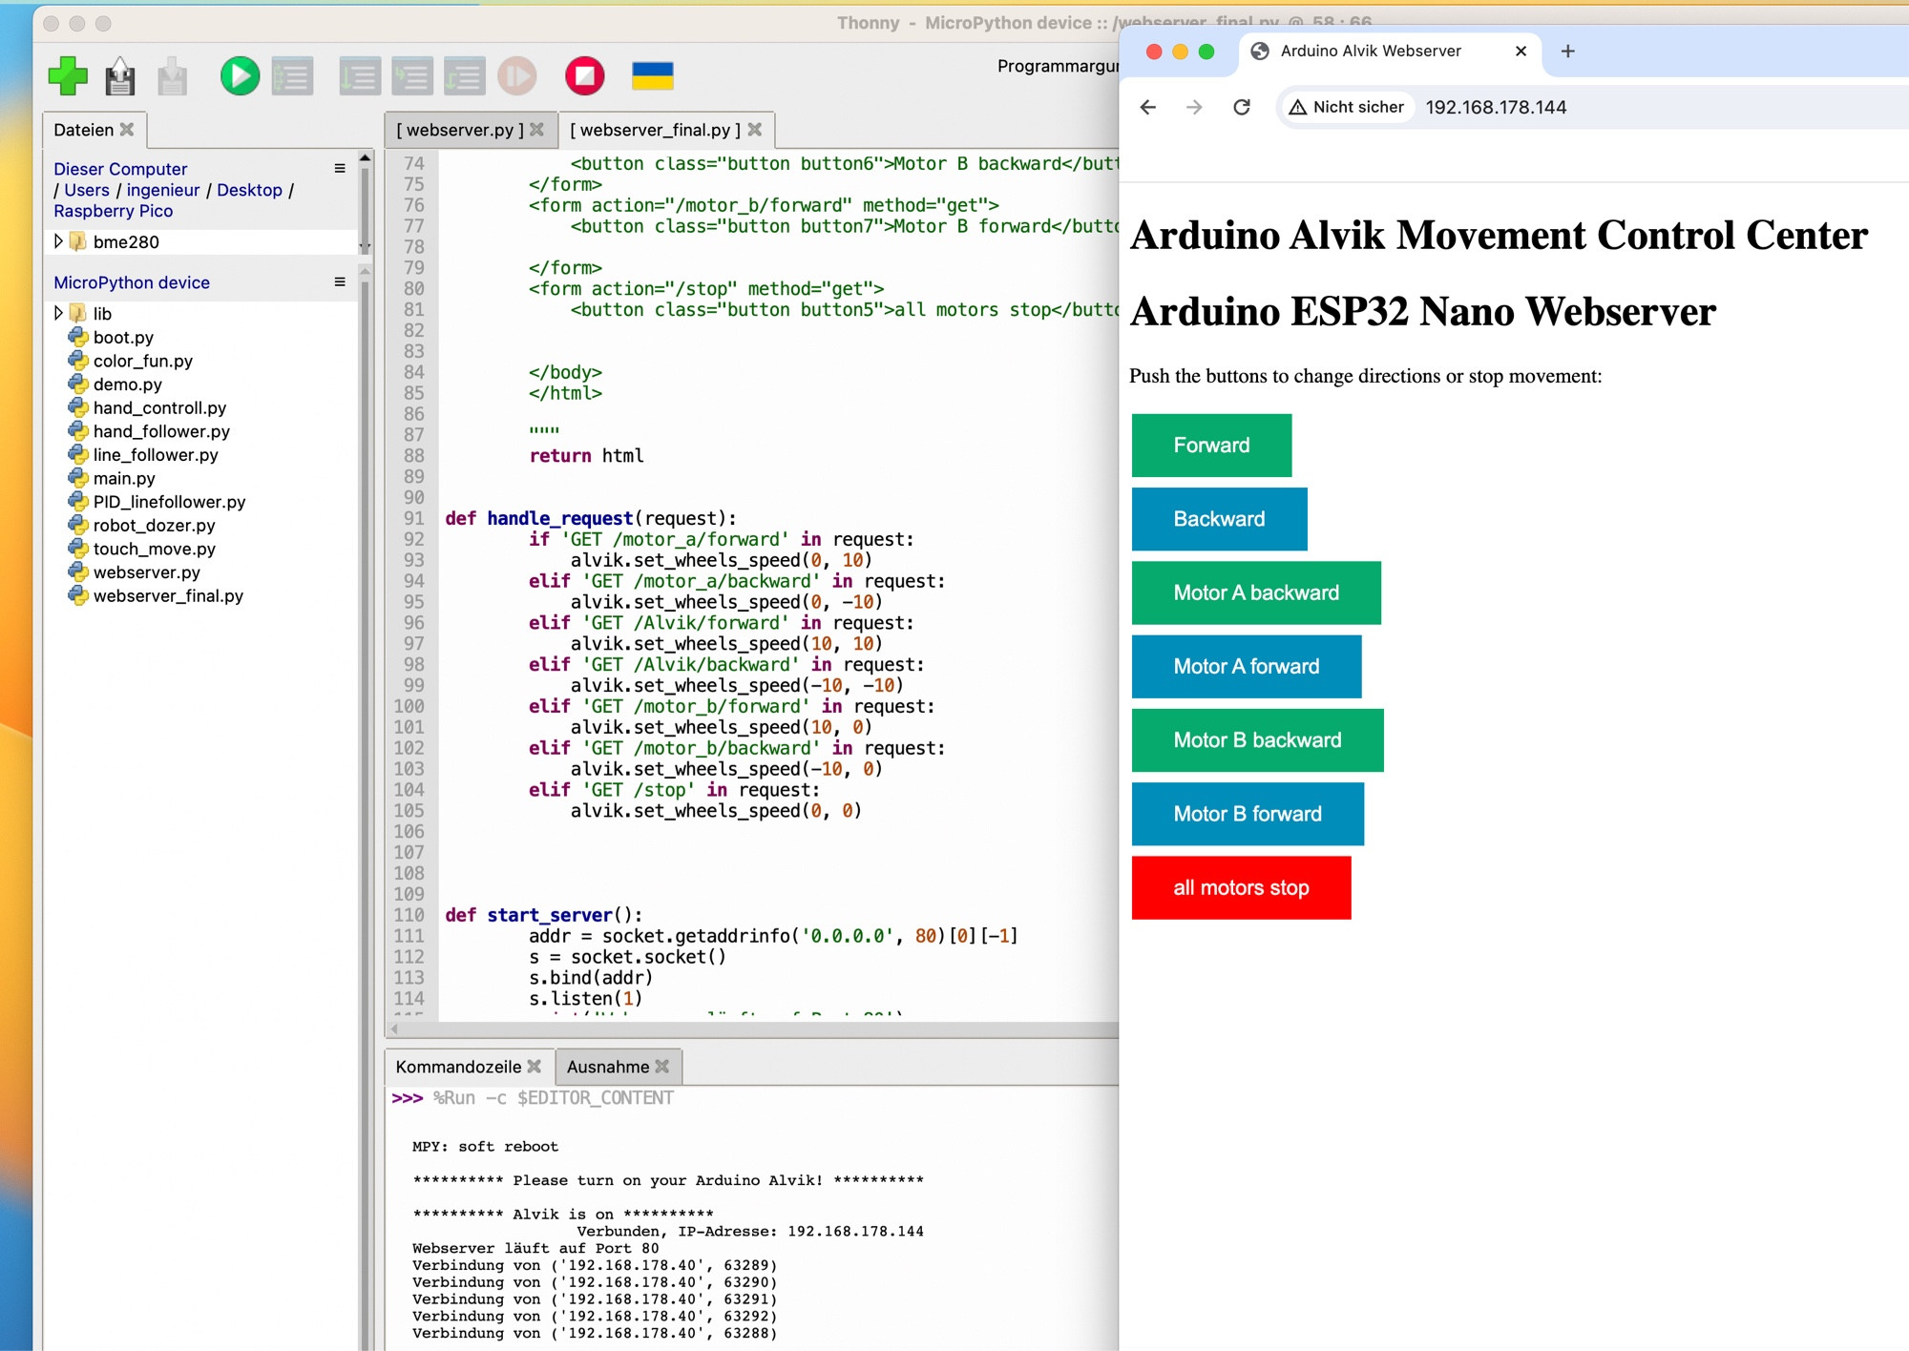The image size is (1909, 1351).
Task: Reload the browser page
Action: point(1241,107)
